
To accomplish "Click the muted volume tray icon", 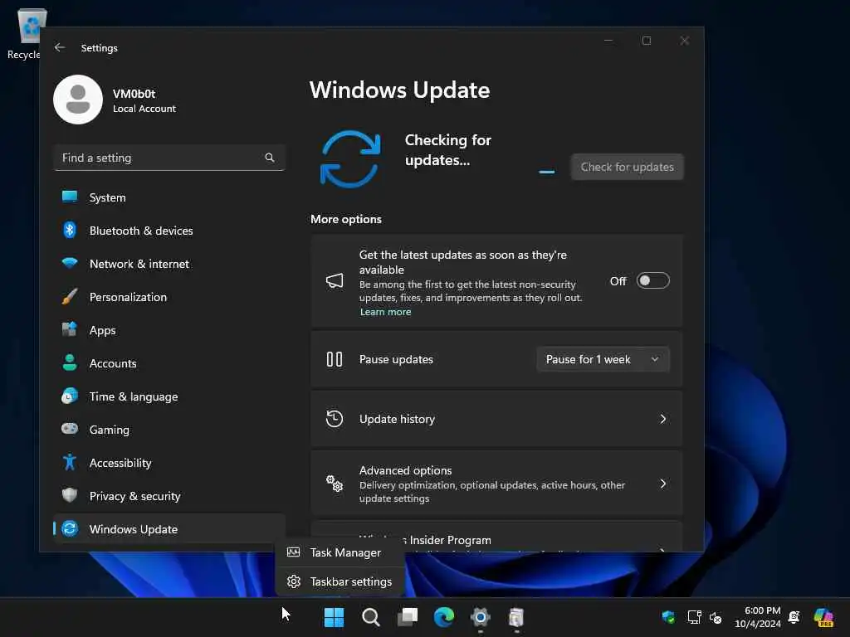I will [716, 618].
